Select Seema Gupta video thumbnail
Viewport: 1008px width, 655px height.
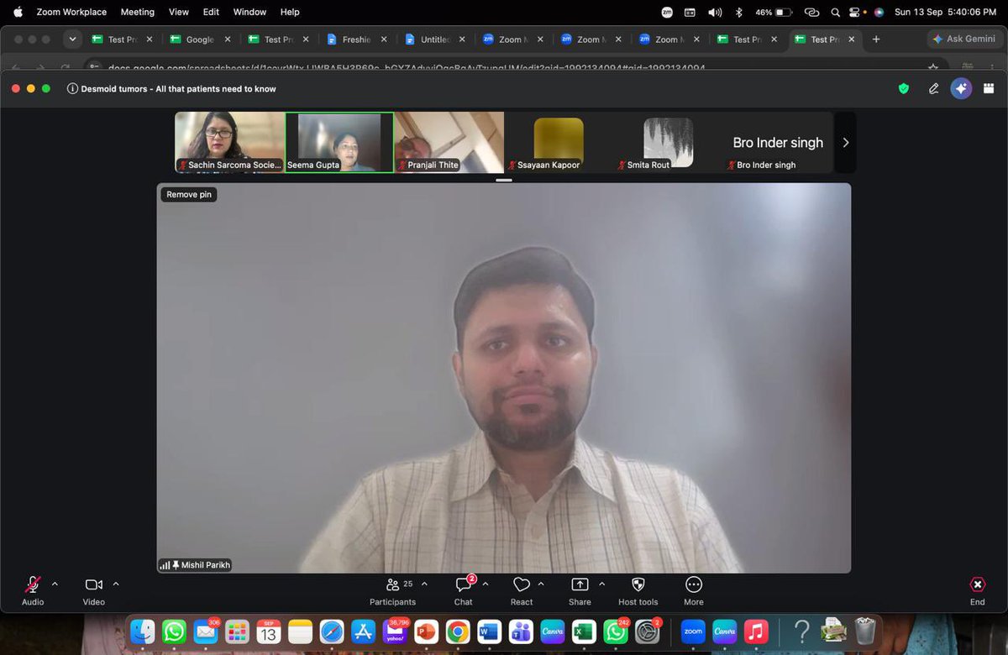click(x=339, y=143)
